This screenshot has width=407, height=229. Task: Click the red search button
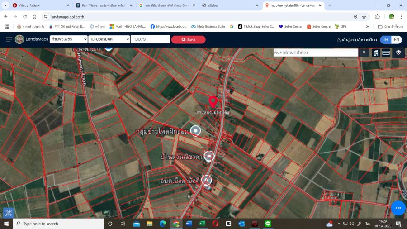188,39
